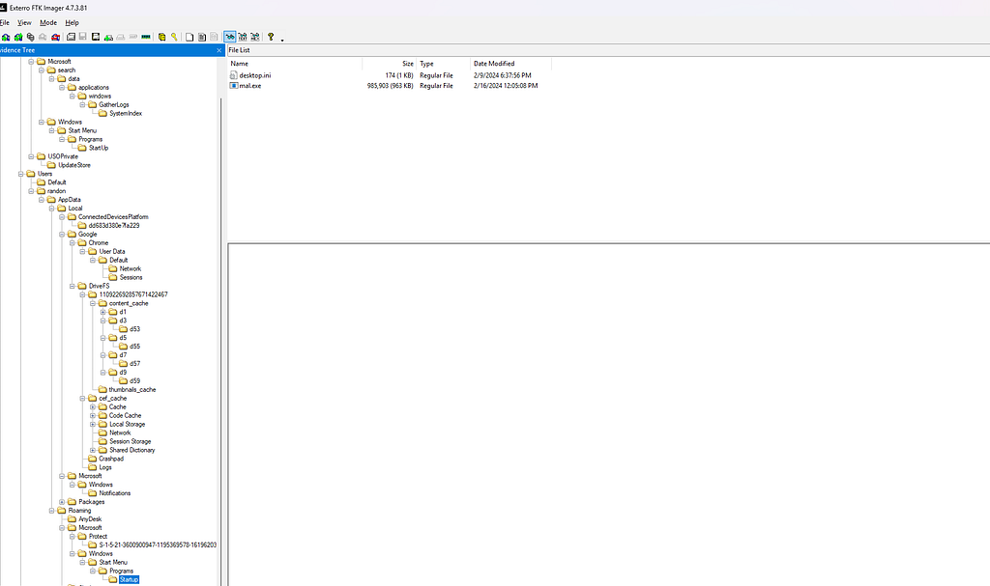Select the mal.exe file row
Image resolution: width=990 pixels, height=586 pixels.
pos(385,86)
